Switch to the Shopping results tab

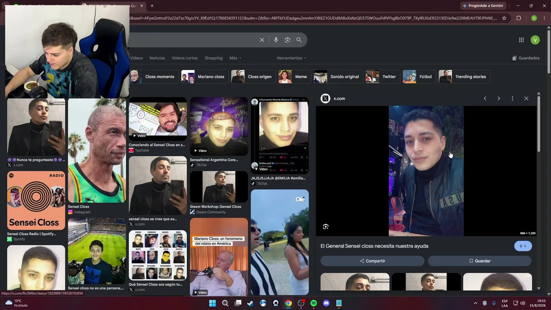[214, 58]
